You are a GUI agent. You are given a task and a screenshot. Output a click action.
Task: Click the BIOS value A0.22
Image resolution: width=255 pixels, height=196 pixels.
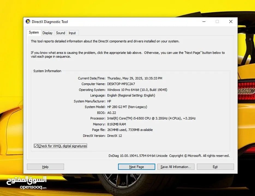click(x=112, y=113)
